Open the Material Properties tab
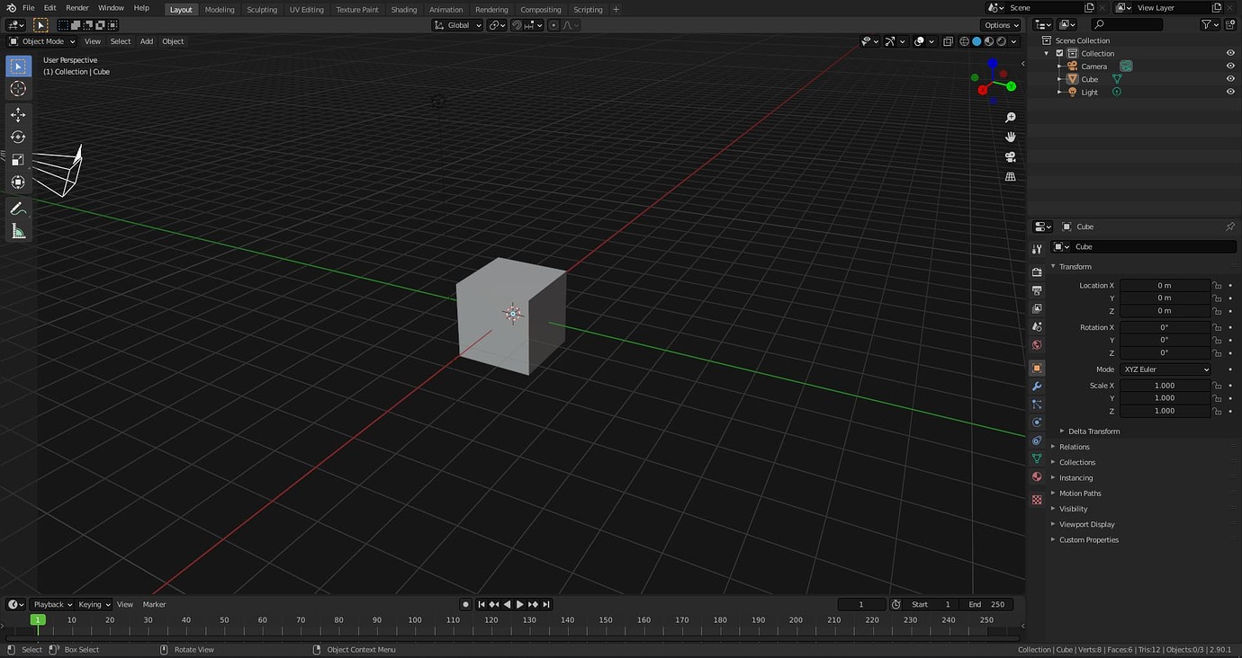The height and width of the screenshot is (658, 1242). click(x=1036, y=476)
